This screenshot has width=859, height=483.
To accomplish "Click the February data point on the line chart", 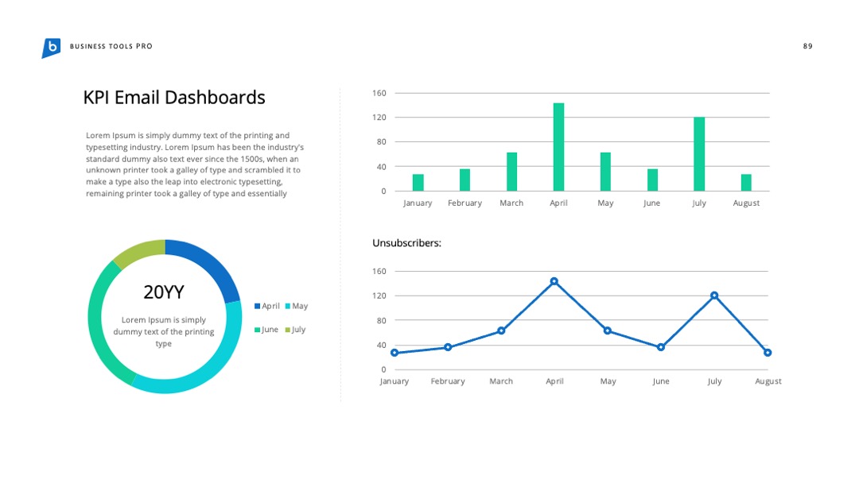I will pos(448,347).
